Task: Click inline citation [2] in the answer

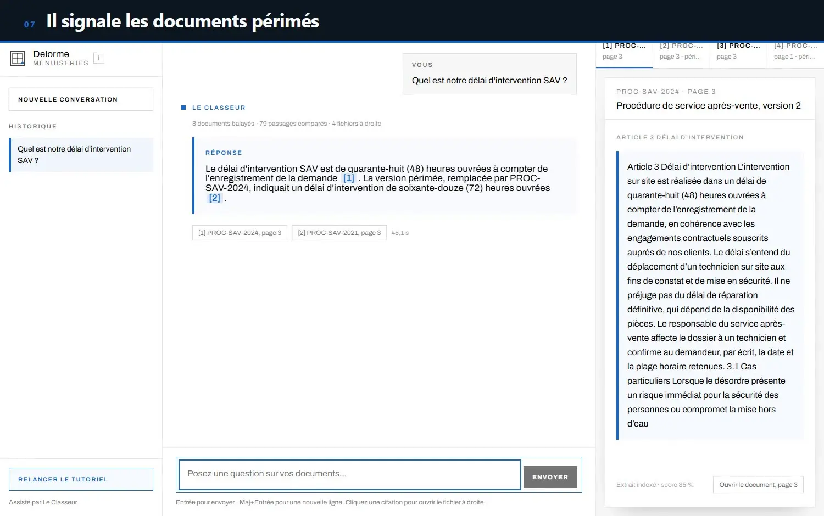Action: pos(215,198)
